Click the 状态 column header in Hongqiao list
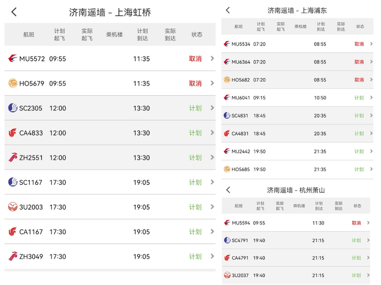The height and width of the screenshot is (285, 381). click(196, 34)
